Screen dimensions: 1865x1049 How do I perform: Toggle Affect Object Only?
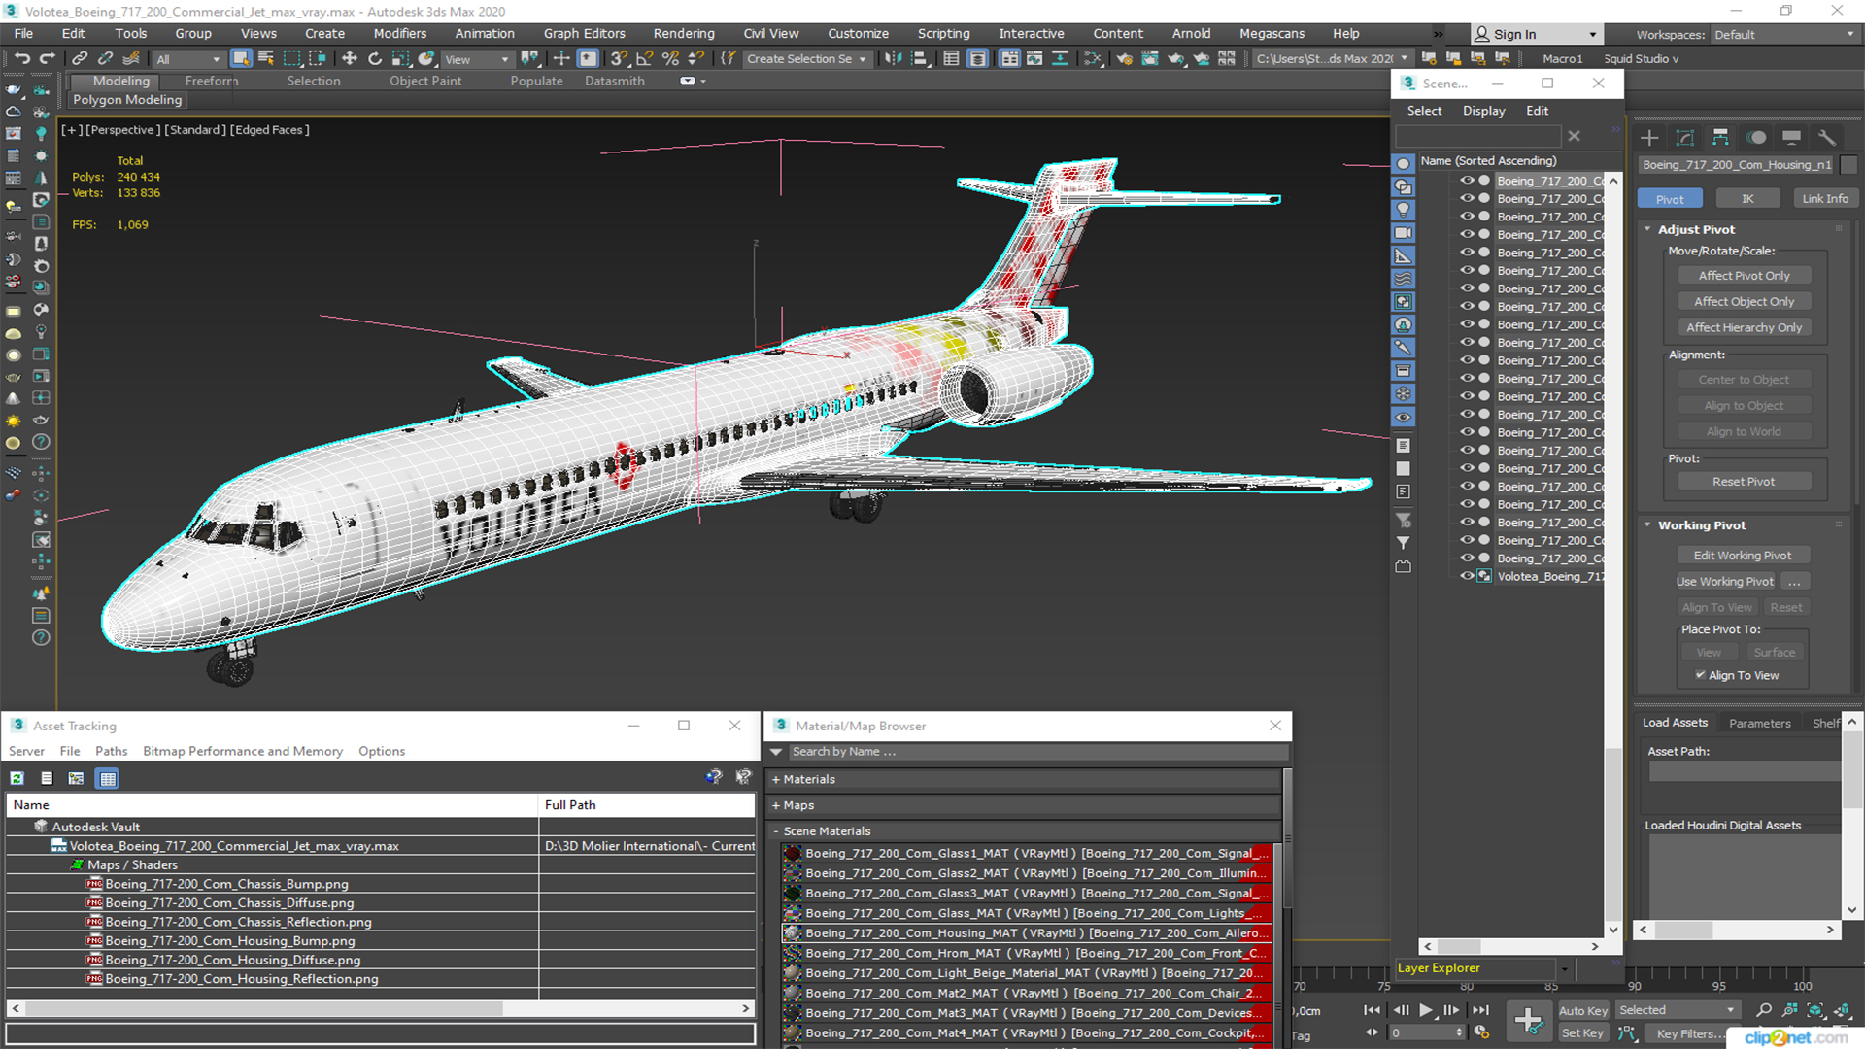point(1744,302)
